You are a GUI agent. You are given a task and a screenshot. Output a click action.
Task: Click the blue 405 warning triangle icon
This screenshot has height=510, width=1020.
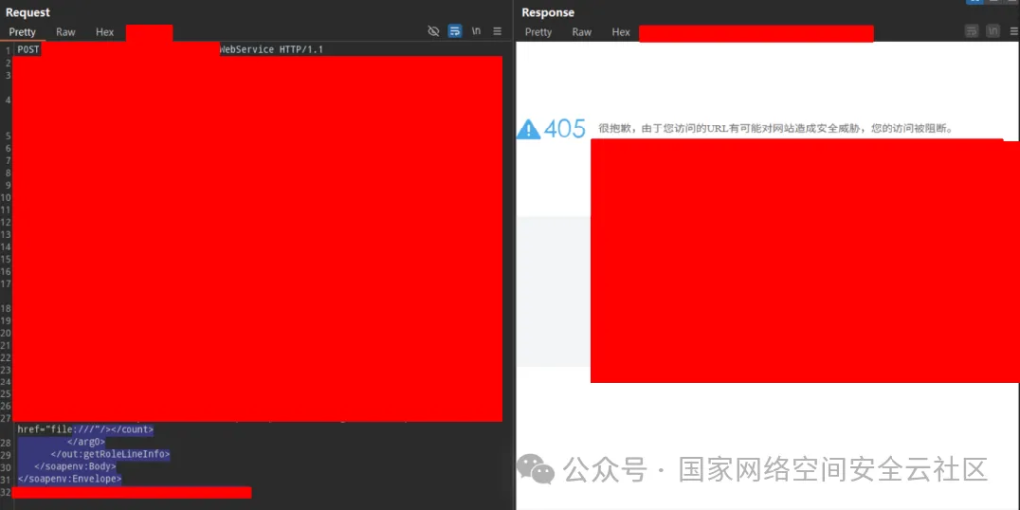pyautogui.click(x=528, y=128)
